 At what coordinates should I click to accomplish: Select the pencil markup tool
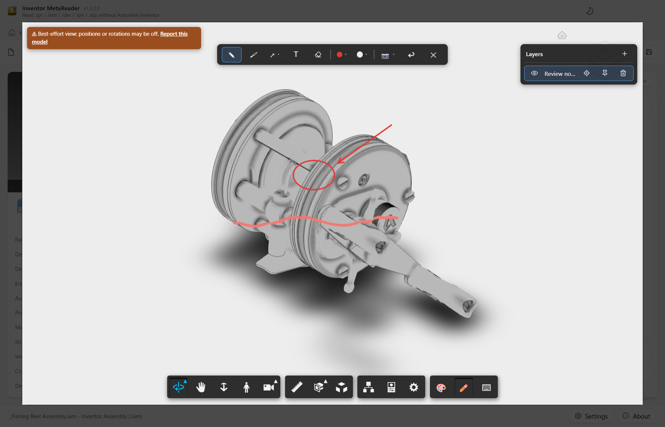[x=231, y=55]
